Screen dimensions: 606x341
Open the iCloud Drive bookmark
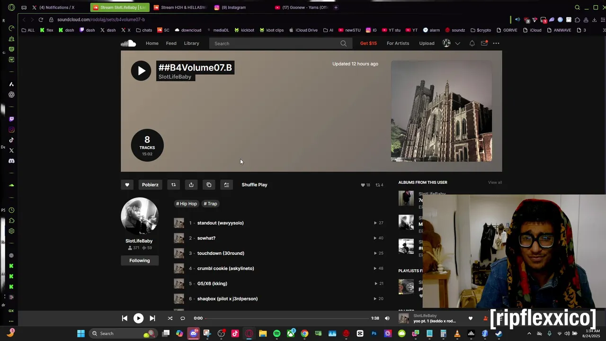tap(303, 30)
